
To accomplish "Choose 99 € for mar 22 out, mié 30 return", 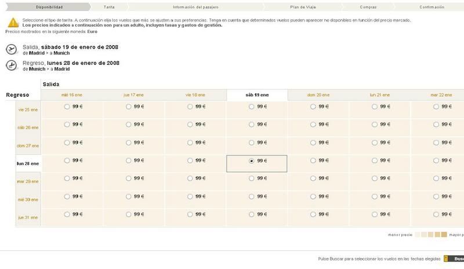I will pyautogui.click(x=436, y=197).
